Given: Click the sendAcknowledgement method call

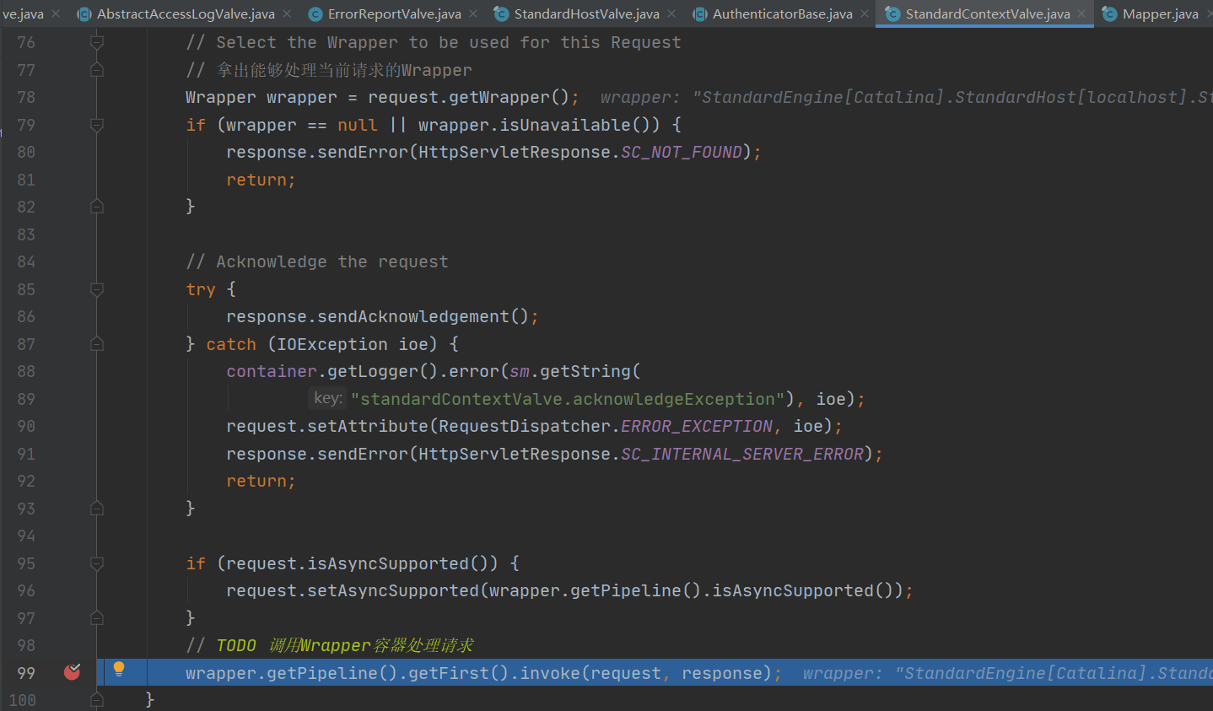Looking at the screenshot, I should 413,316.
